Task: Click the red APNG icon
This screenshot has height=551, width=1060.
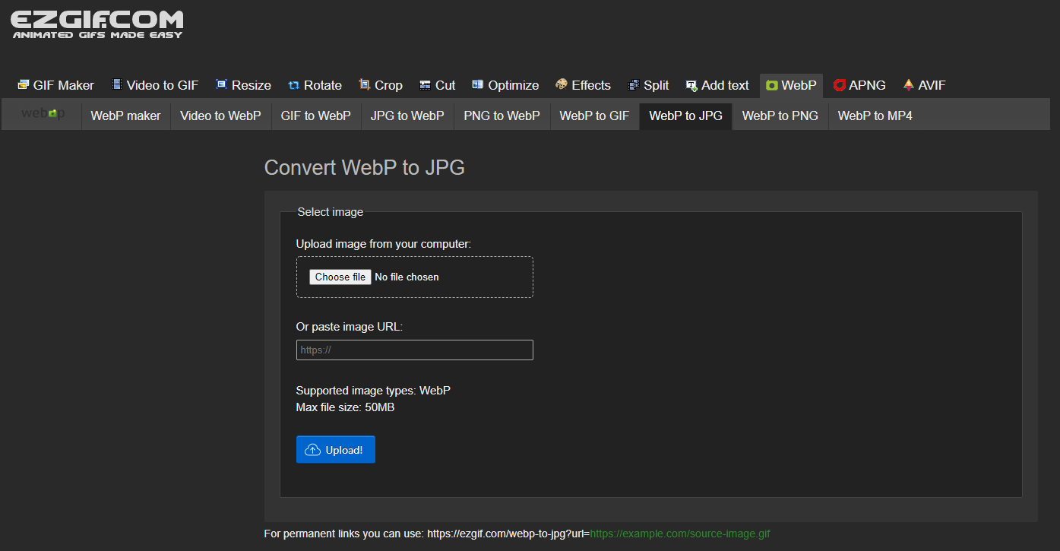Action: tap(840, 85)
